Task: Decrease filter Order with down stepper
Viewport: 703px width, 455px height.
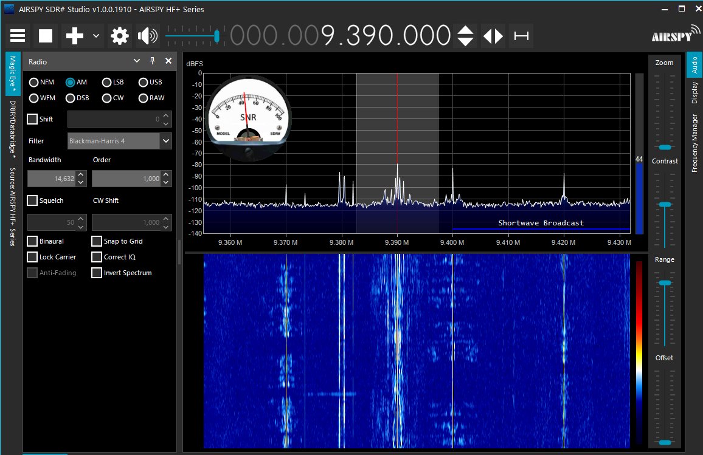Action: (166, 182)
